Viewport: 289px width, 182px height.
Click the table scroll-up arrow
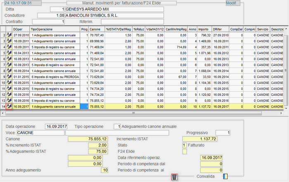286,29
